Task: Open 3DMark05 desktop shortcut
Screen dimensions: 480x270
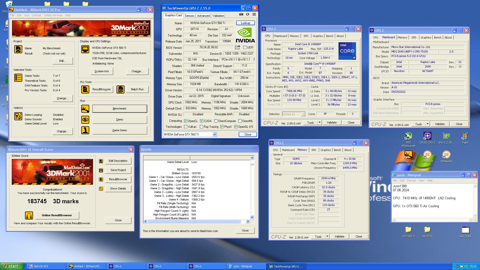Action: click(x=427, y=156)
